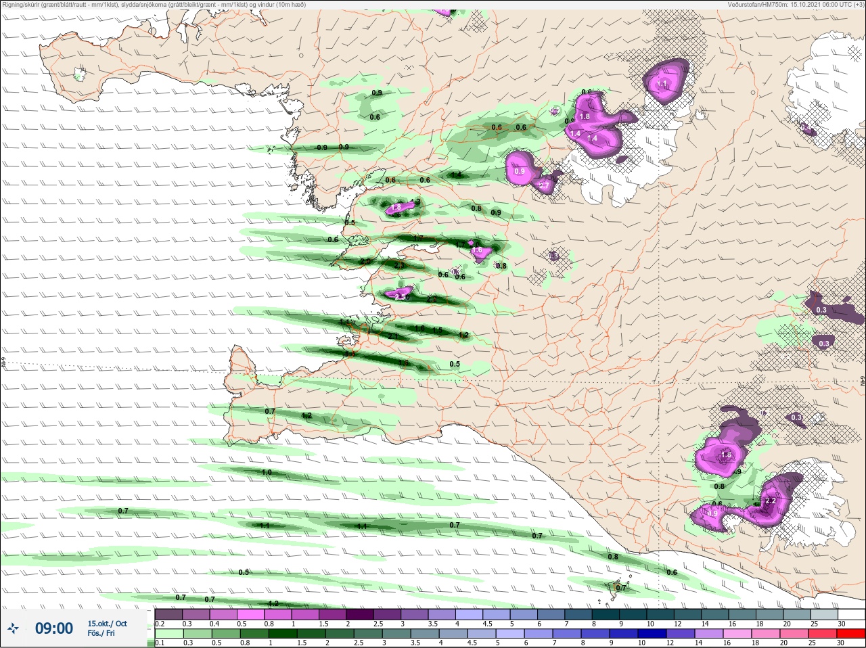Screen dimensions: 866x648
Task: Select the red swatch in the lower legend row
Action: coord(850,634)
